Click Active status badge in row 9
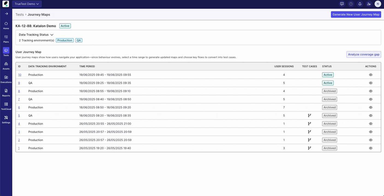 (x=328, y=83)
